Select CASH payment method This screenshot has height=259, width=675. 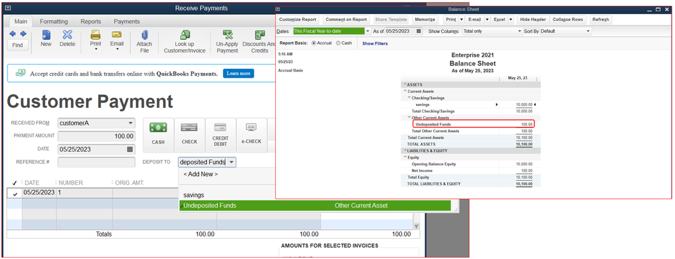coord(158,135)
